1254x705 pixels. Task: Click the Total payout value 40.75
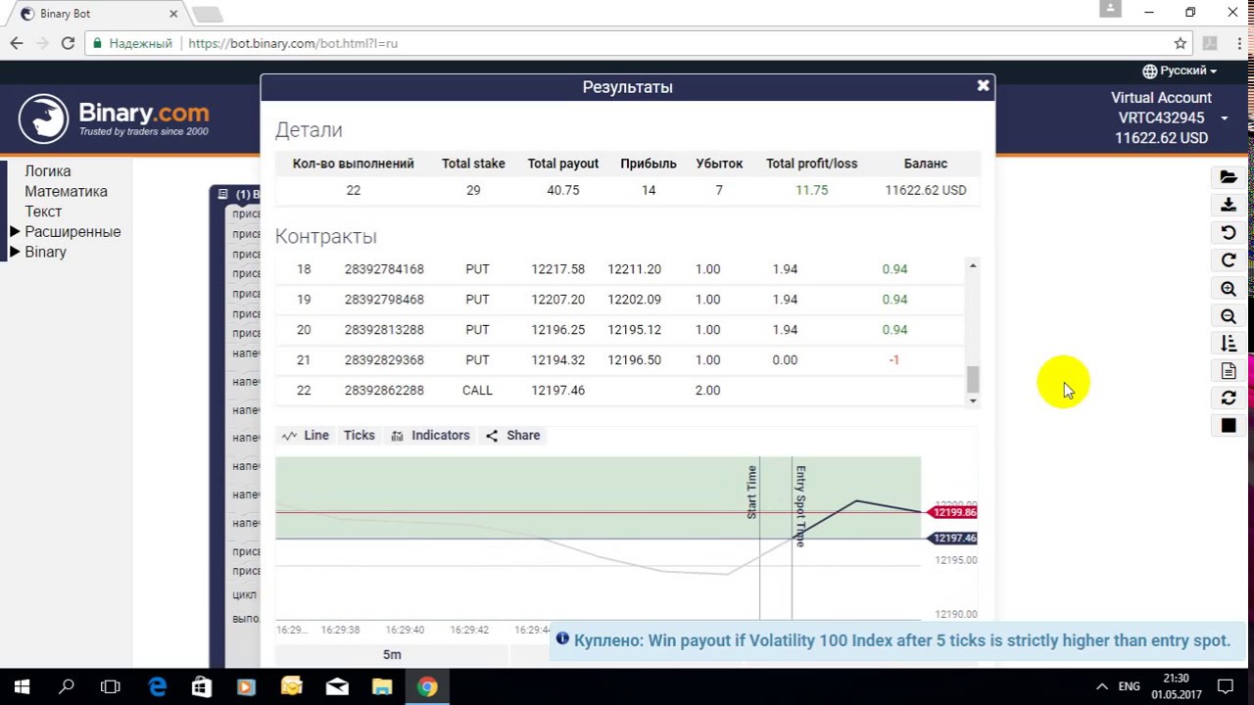pos(562,191)
